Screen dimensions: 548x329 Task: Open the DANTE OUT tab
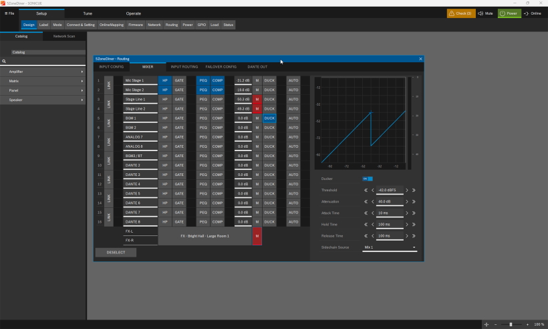click(257, 67)
